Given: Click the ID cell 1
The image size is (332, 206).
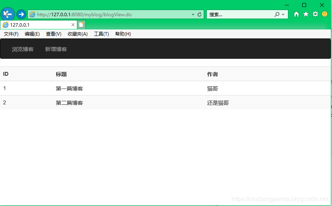Looking at the screenshot, I should [x=5, y=88].
